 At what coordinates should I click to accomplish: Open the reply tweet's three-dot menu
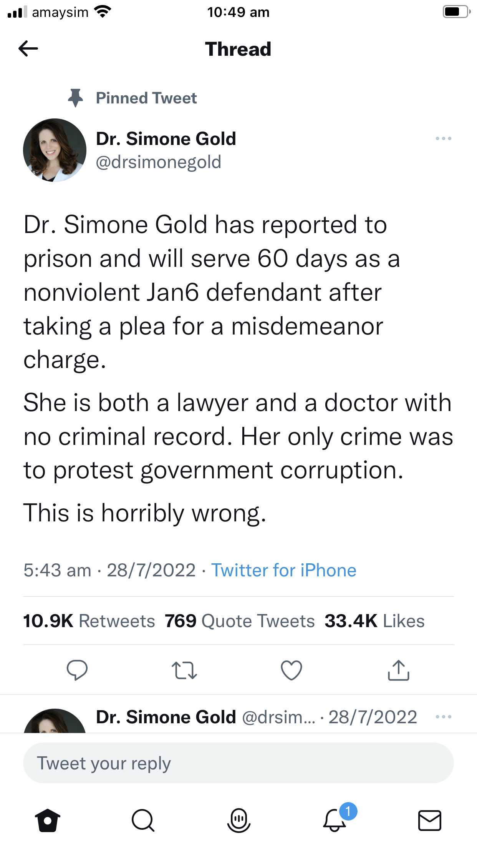click(443, 717)
